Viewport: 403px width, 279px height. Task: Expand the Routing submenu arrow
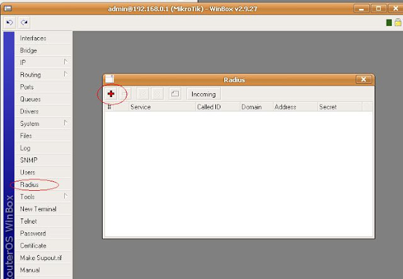click(65, 74)
